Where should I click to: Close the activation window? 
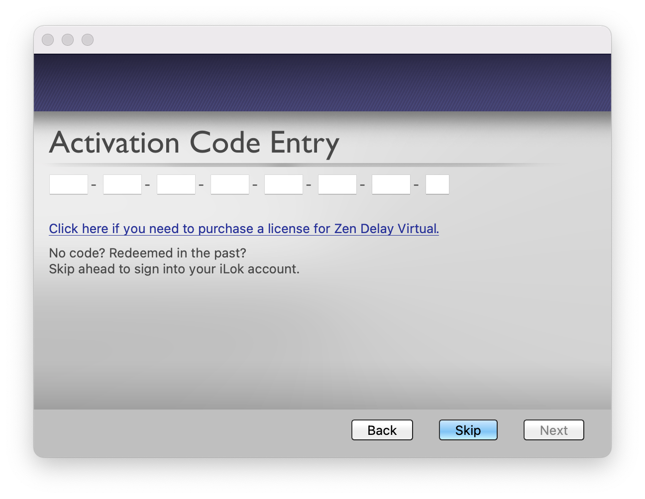(x=48, y=40)
